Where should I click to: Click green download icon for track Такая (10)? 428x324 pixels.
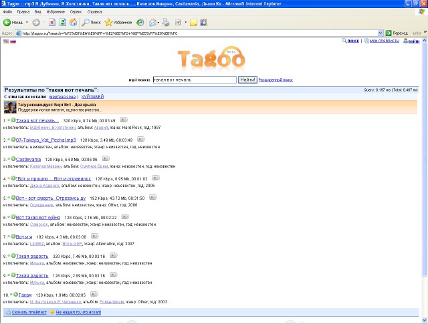pyautogui.click(x=15, y=295)
